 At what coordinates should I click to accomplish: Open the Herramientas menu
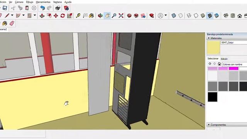point(43,2)
